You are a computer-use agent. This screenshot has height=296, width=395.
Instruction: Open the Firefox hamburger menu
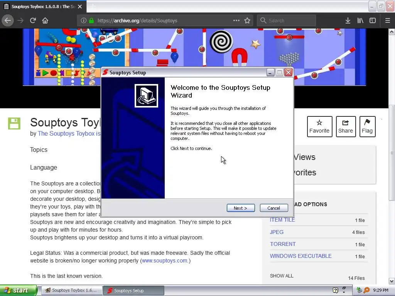pyautogui.click(x=388, y=20)
